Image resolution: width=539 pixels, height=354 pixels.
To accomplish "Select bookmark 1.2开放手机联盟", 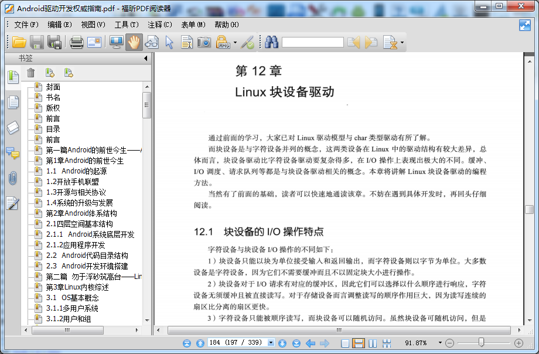I will (73, 182).
